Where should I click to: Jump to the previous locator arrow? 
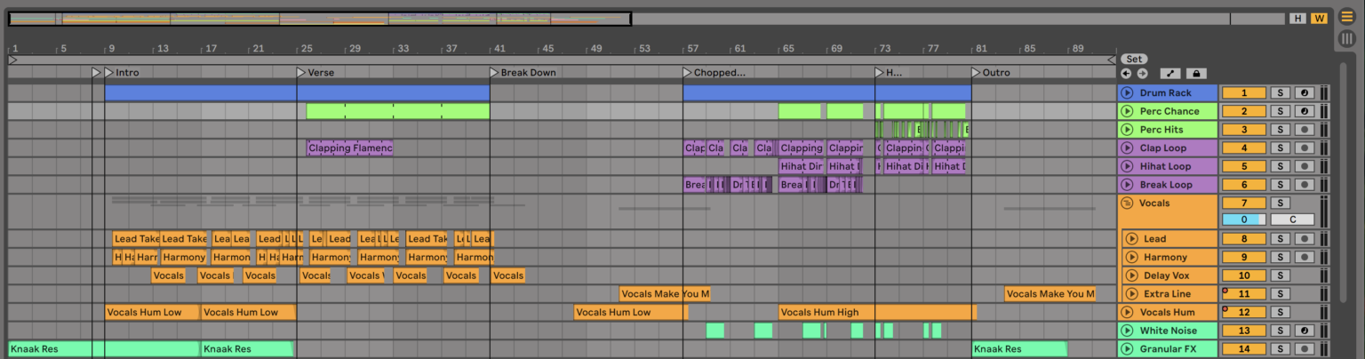[x=1126, y=74]
